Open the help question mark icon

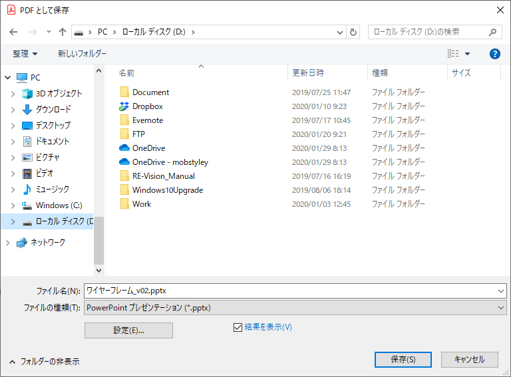494,53
